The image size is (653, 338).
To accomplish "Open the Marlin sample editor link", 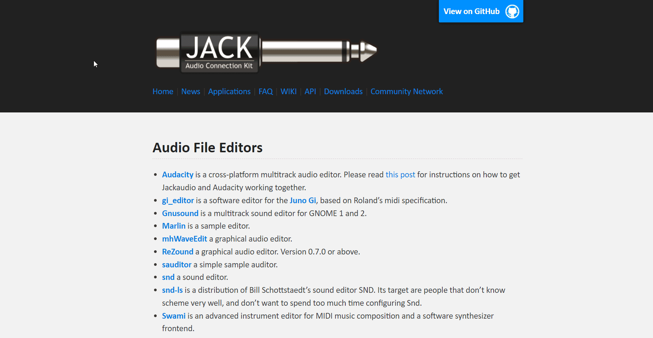I will coord(174,226).
